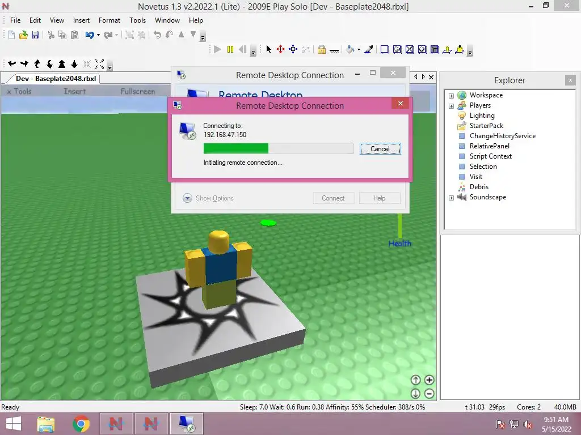Choose the Hinge surface tool
Image resolution: width=581 pixels, height=435 pixels.
(447, 50)
